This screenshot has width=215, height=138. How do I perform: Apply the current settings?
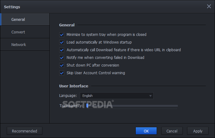point(198,131)
